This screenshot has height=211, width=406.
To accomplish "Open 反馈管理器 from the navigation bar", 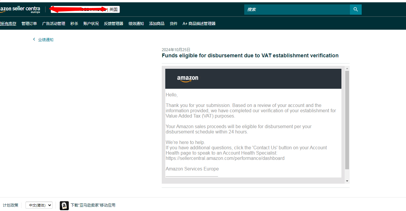I will (114, 24).
